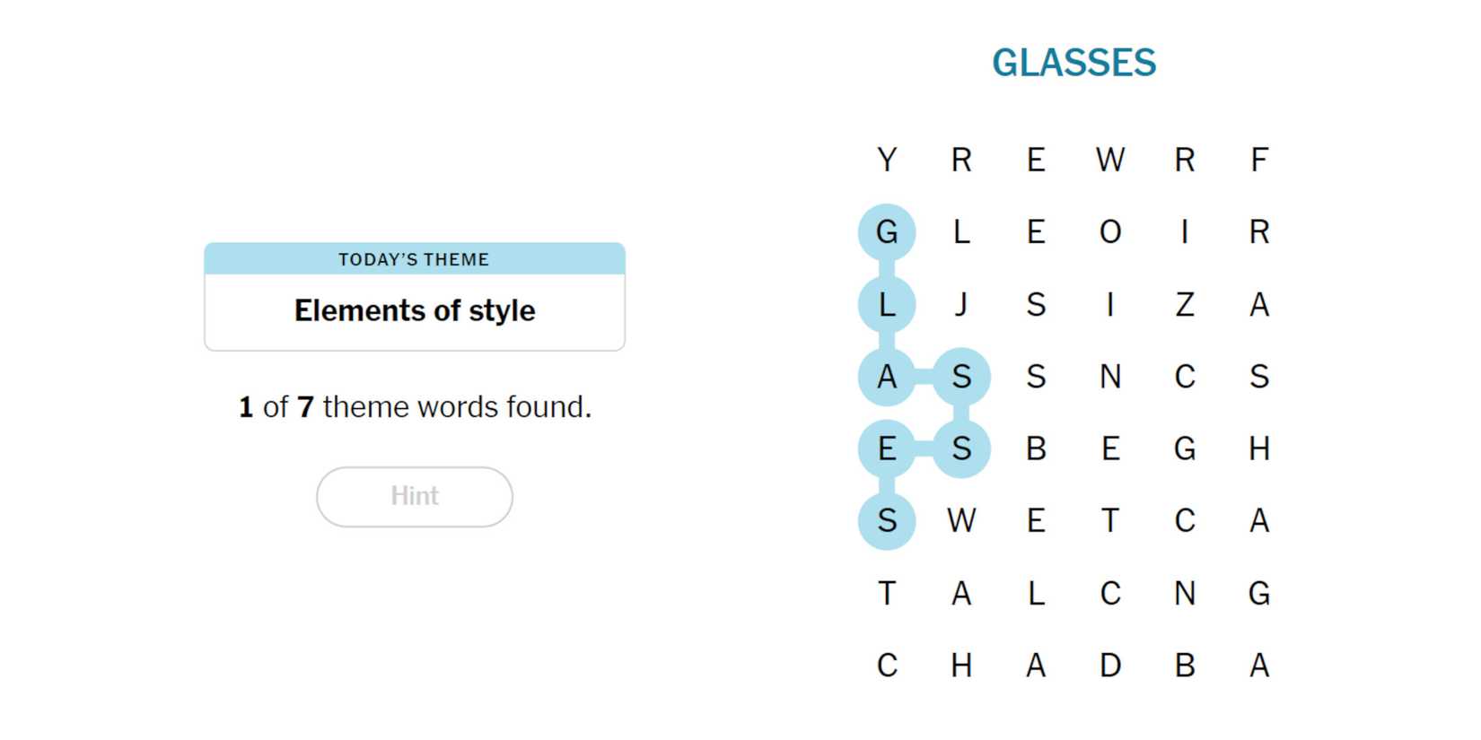
Task: Click the Today's Theme header bar
Action: point(414,259)
